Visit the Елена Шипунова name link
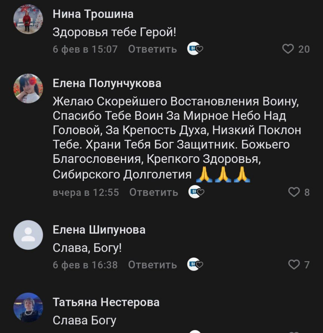The height and width of the screenshot is (333, 323). click(99, 229)
